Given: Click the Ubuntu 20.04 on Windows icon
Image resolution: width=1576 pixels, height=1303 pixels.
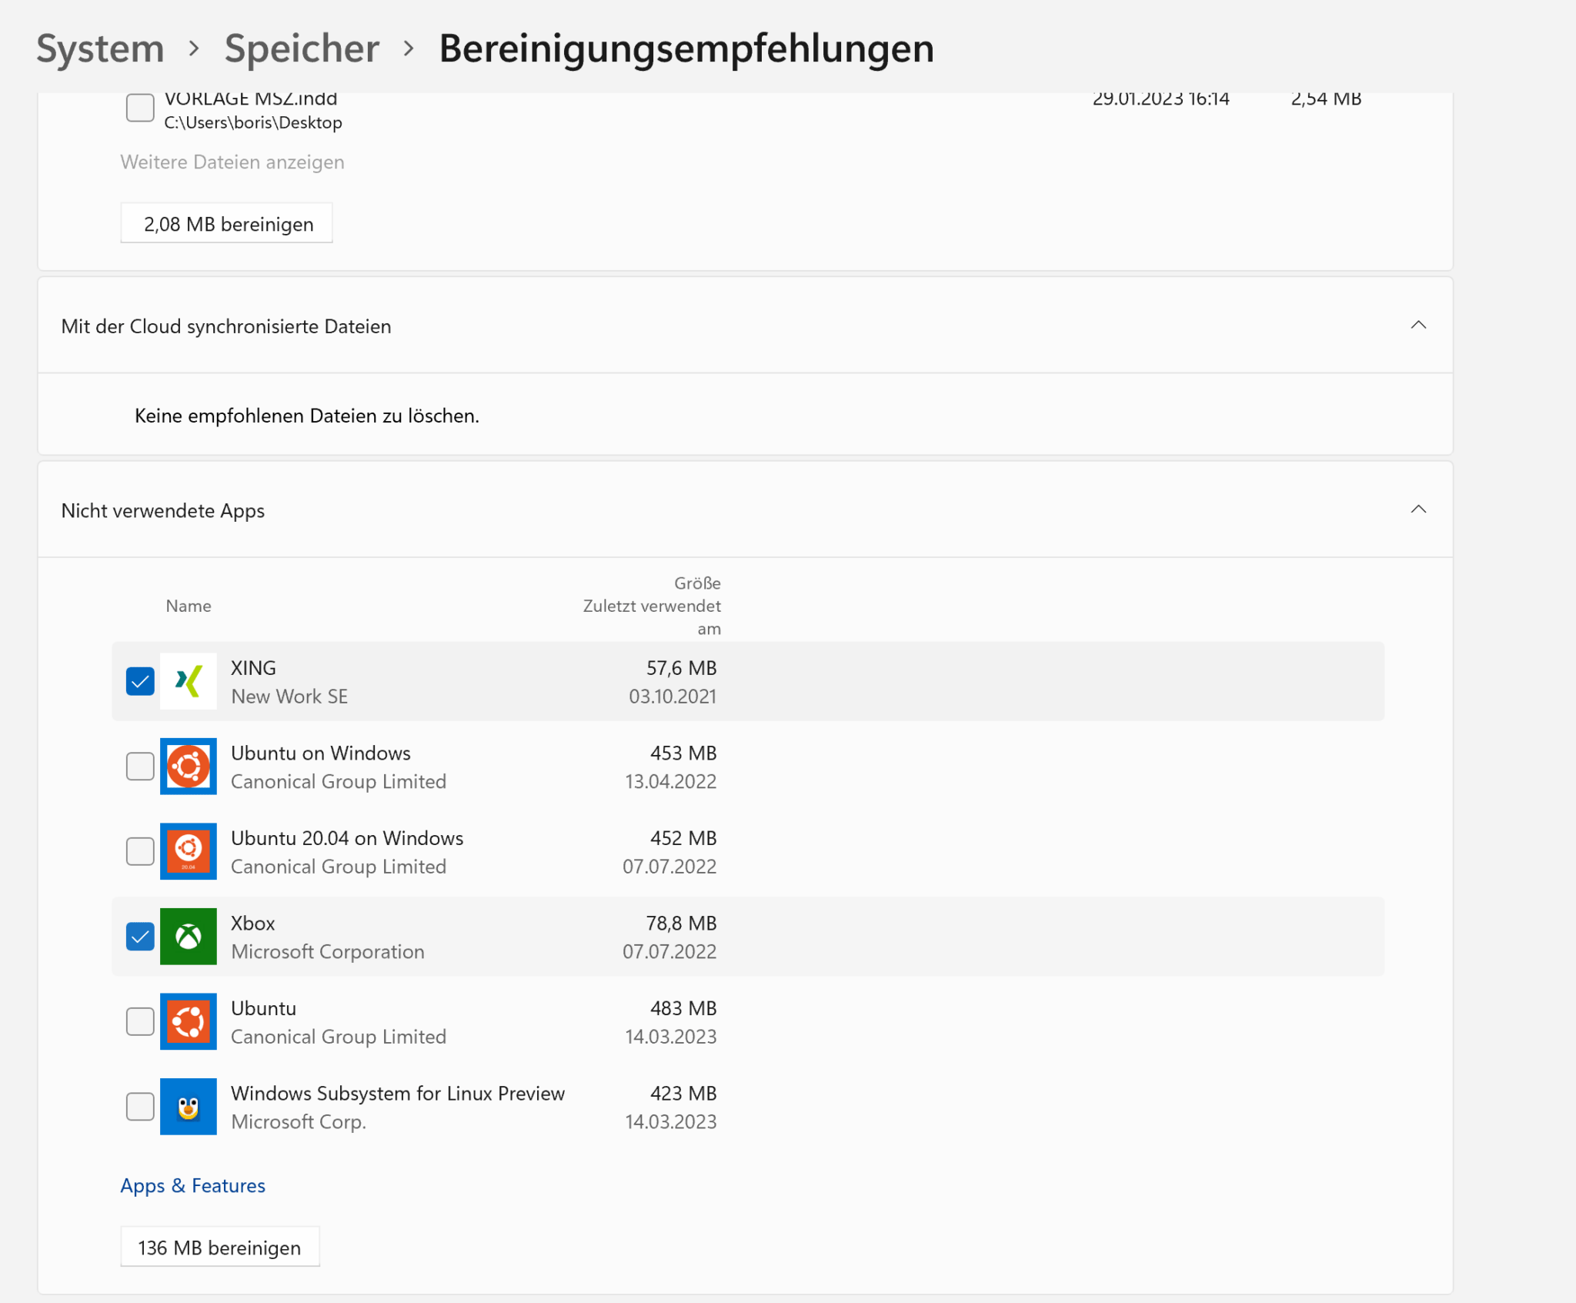Looking at the screenshot, I should click(188, 851).
